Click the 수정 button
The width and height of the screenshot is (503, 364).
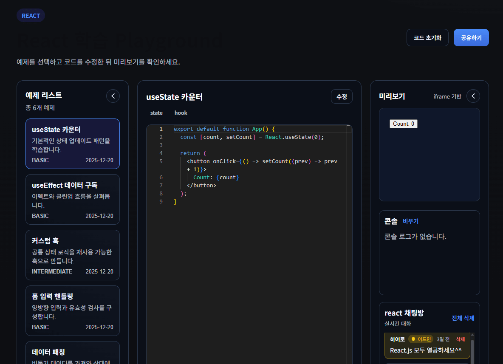tap(341, 96)
